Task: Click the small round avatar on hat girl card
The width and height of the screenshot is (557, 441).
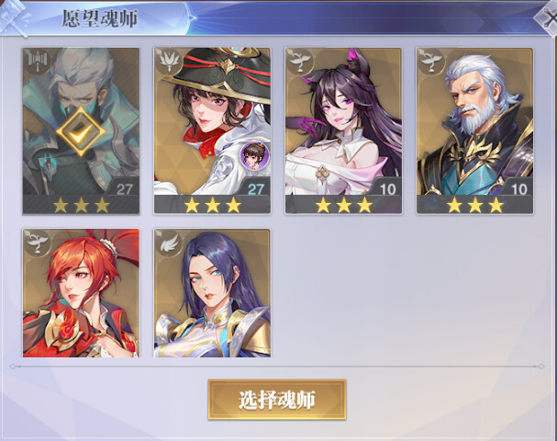Action: [x=255, y=154]
